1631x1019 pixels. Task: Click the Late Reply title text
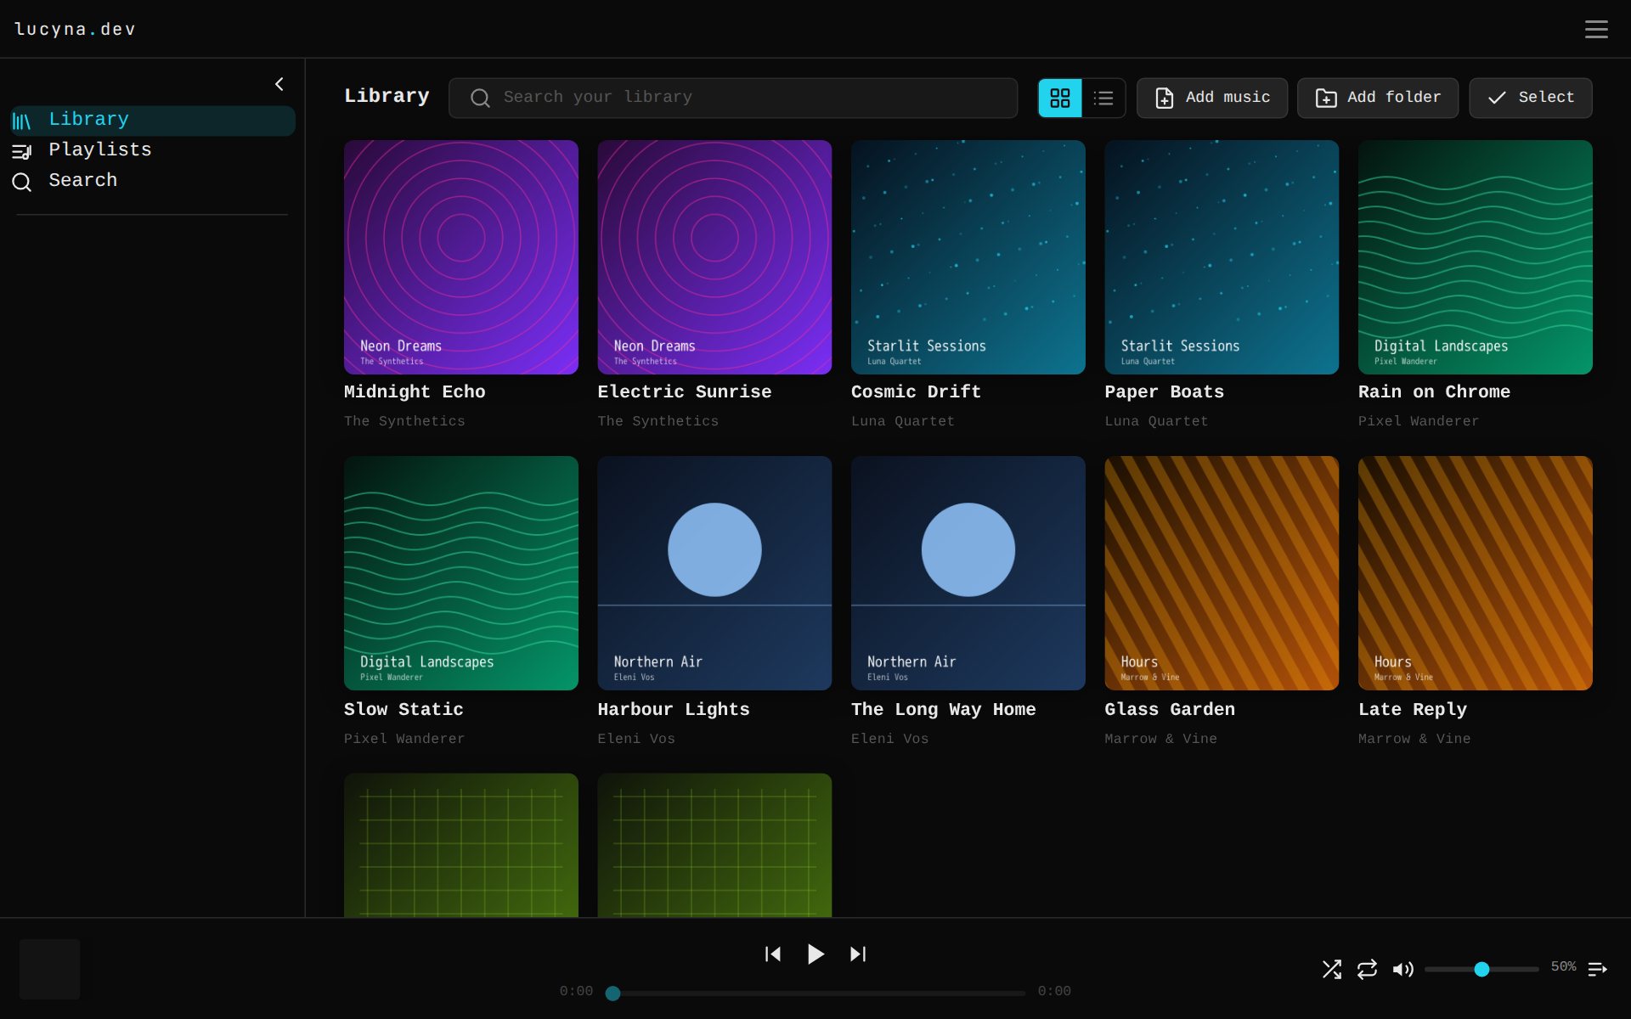[1413, 710]
